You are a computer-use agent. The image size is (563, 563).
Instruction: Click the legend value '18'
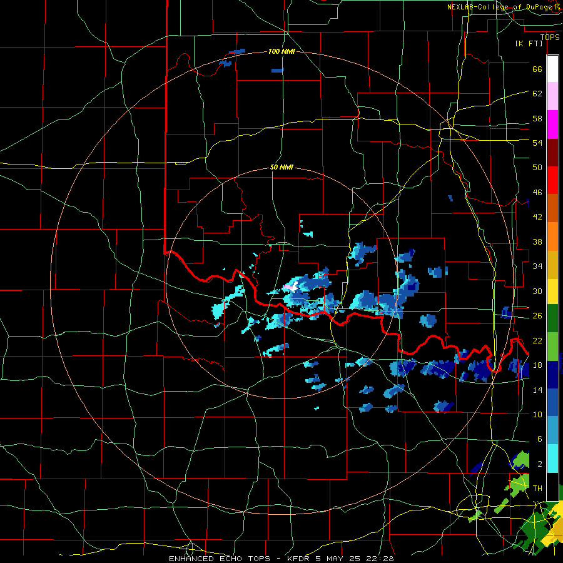tap(537, 365)
